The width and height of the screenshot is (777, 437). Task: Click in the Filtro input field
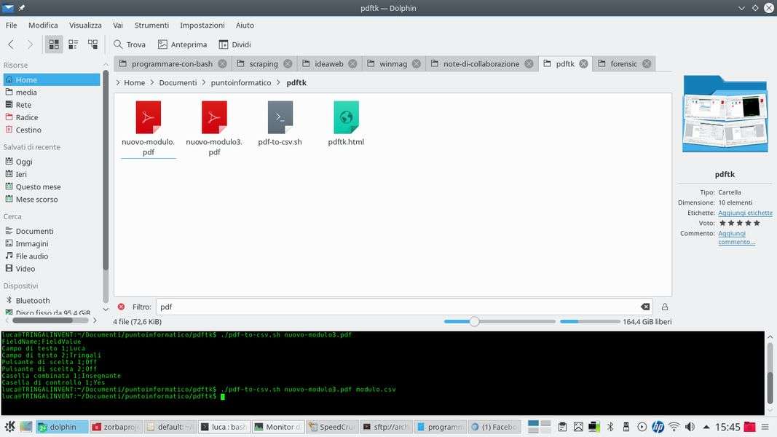point(393,307)
